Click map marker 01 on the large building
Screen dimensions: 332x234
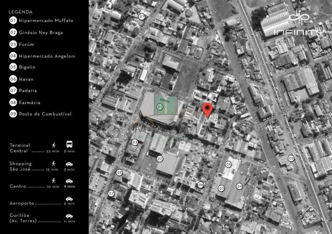[160, 107]
